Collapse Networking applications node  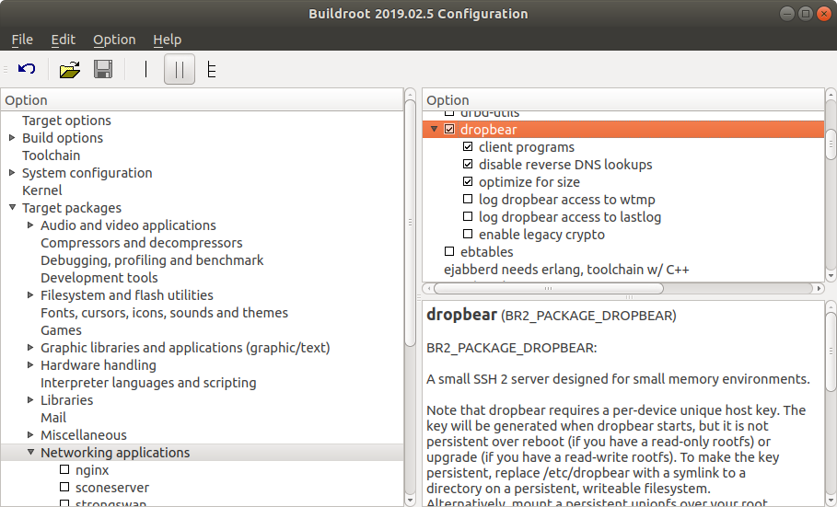point(30,453)
